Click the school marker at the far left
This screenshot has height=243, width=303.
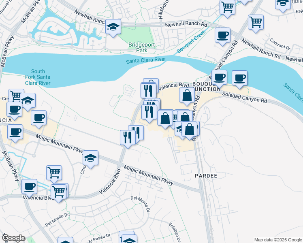click(28, 100)
